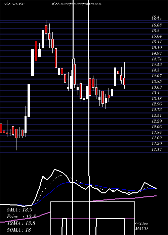Click the 15.41 price axis label
This screenshot has height=235, width=168.
point(157,42)
